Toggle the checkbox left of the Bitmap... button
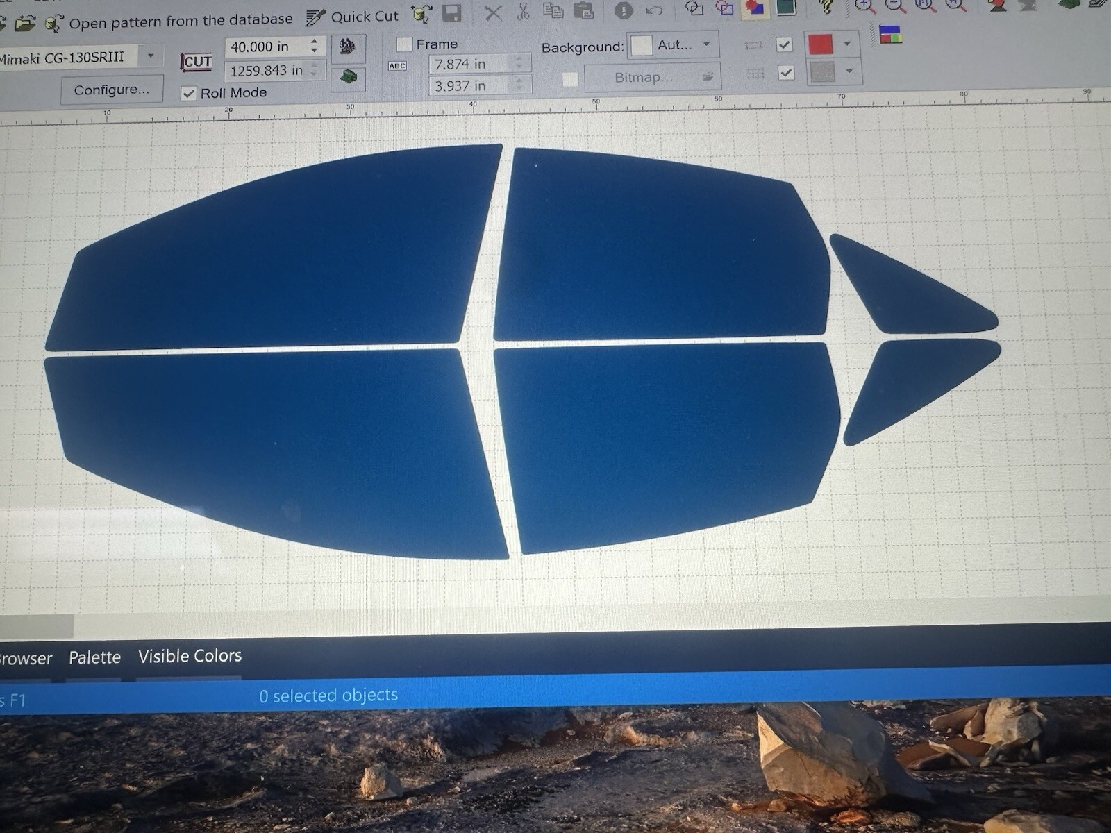 click(570, 79)
